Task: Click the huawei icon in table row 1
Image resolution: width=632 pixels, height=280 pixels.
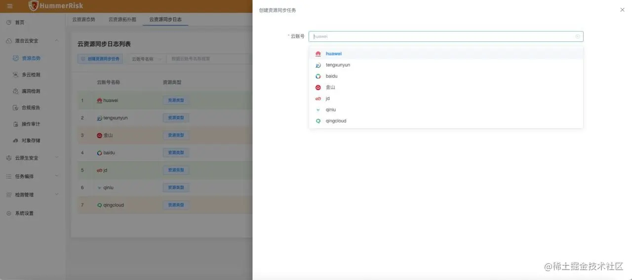Action: 99,101
